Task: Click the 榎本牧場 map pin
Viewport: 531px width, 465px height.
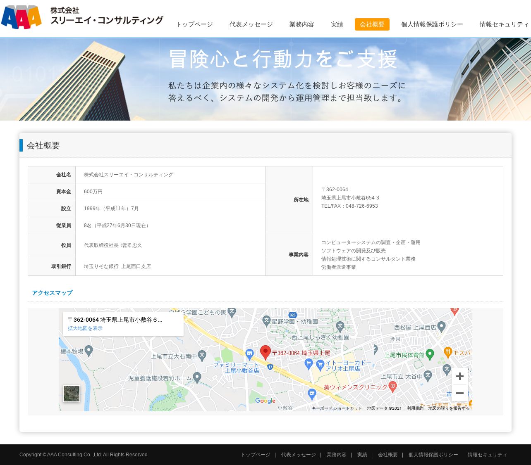Action: (x=88, y=351)
